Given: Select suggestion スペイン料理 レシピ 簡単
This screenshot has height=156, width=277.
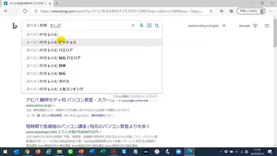Looking at the screenshot, I should pyautogui.click(x=92, y=65).
